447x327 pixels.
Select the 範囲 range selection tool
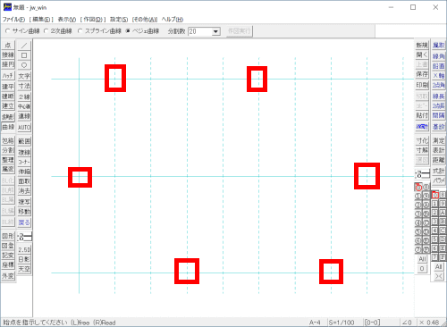tap(24, 141)
